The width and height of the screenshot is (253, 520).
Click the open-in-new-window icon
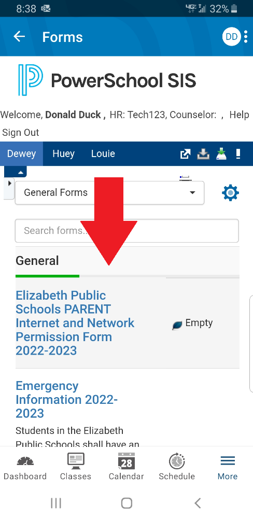186,154
